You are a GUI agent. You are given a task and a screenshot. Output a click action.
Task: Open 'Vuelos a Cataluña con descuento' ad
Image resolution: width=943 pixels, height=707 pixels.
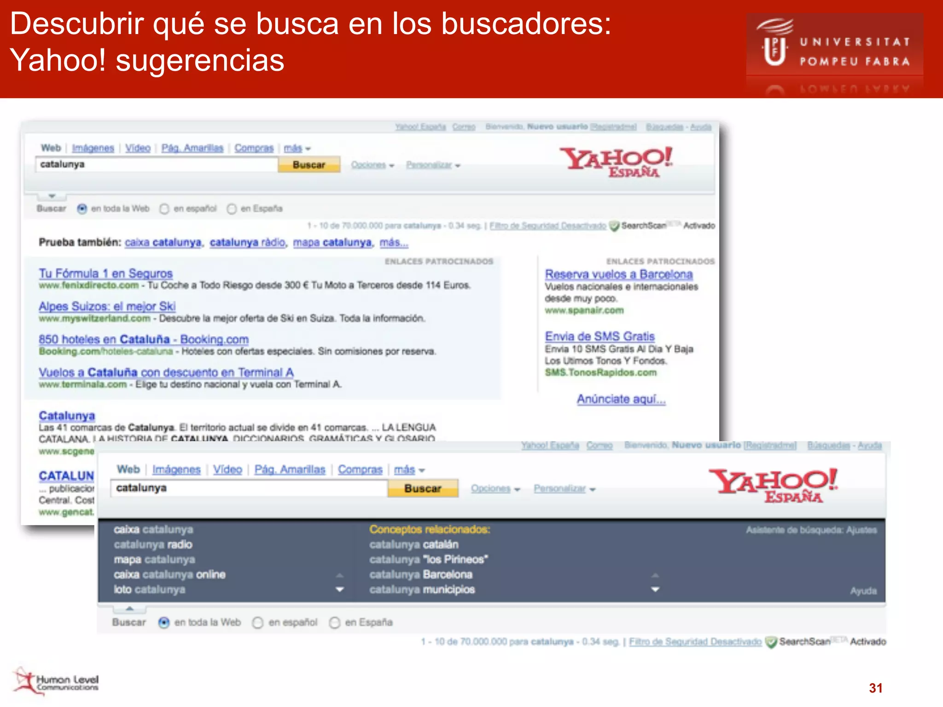[x=166, y=372]
